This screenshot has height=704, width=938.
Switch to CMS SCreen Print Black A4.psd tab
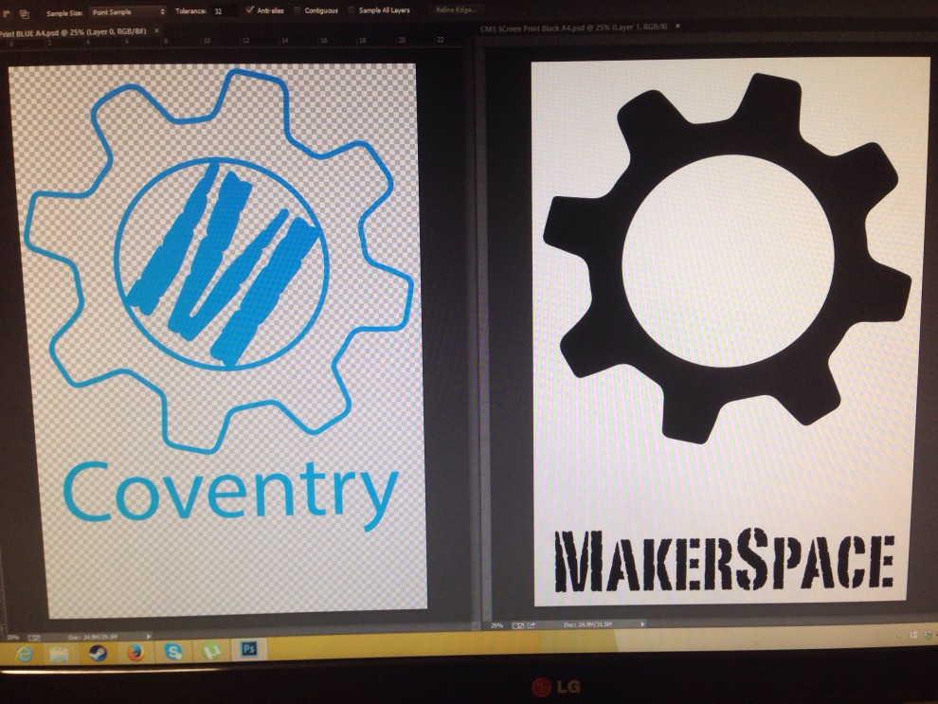(573, 28)
